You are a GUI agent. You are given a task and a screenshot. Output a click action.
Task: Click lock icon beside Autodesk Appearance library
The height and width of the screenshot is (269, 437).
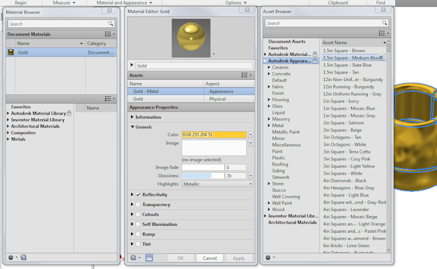(x=315, y=61)
